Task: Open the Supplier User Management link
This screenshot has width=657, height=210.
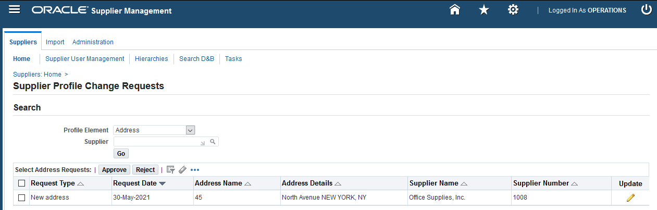Action: [x=85, y=59]
